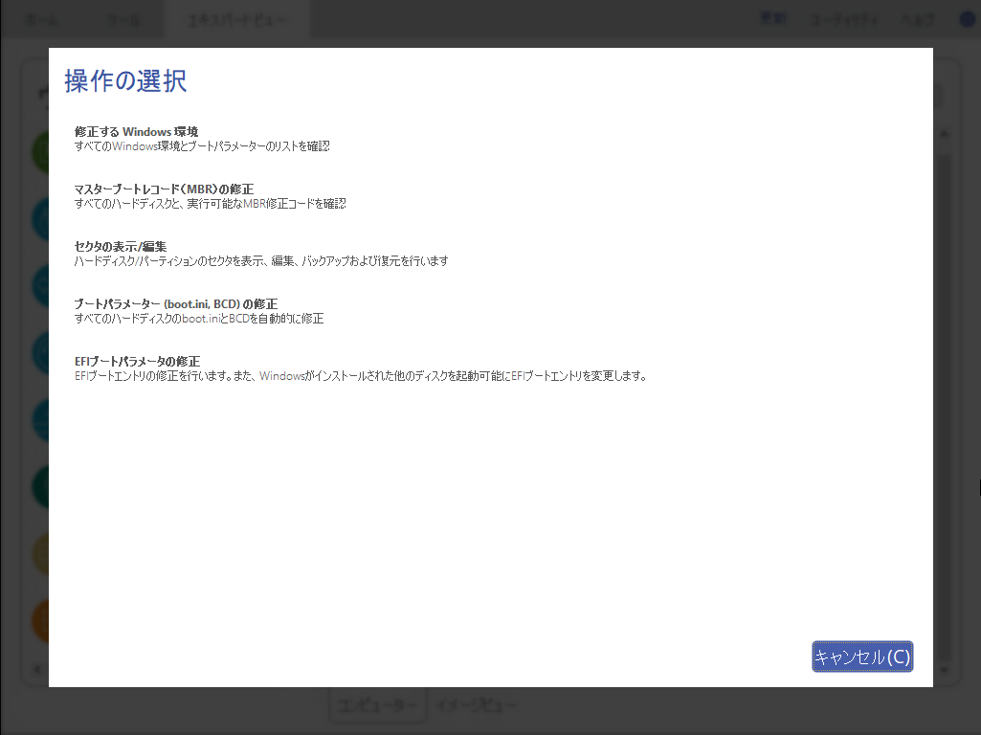The image size is (981, 735).
Task: Switch to the dimmed ホーム tab
Action: coord(41,20)
